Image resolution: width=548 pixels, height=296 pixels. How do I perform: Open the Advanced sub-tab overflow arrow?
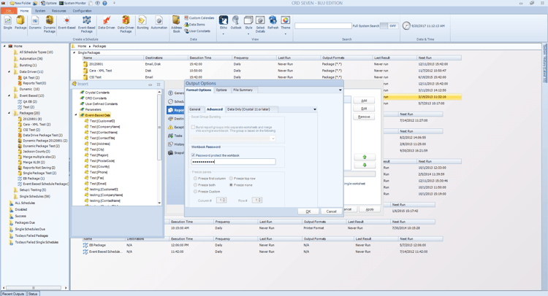(315, 109)
